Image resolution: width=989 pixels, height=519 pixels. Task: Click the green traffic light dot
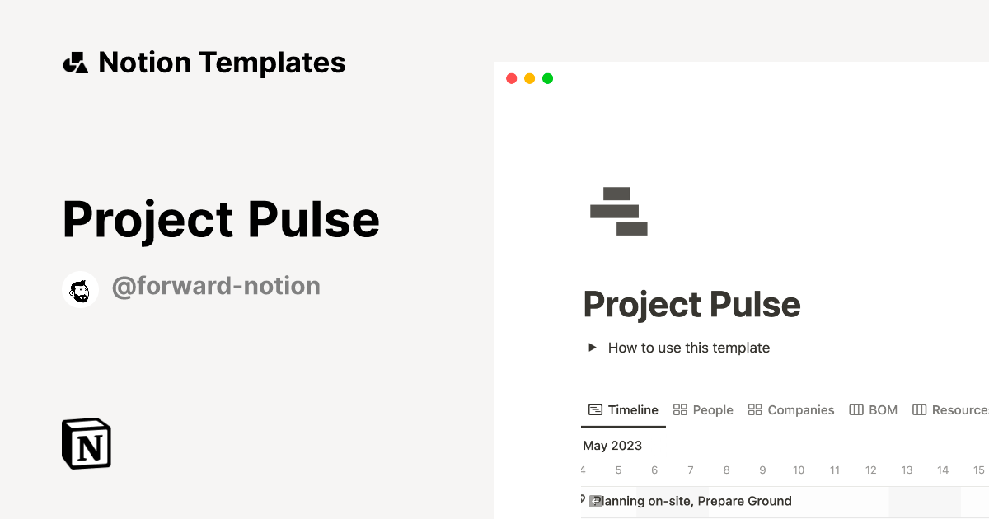click(x=547, y=77)
